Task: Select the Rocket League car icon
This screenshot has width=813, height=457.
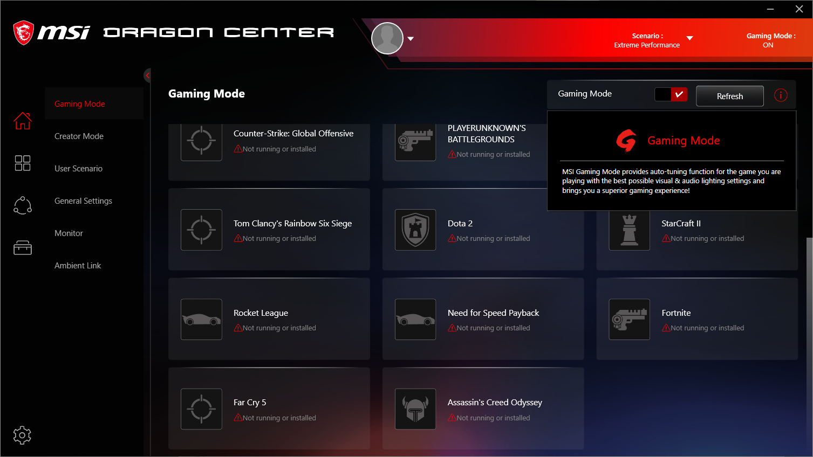Action: coord(201,319)
